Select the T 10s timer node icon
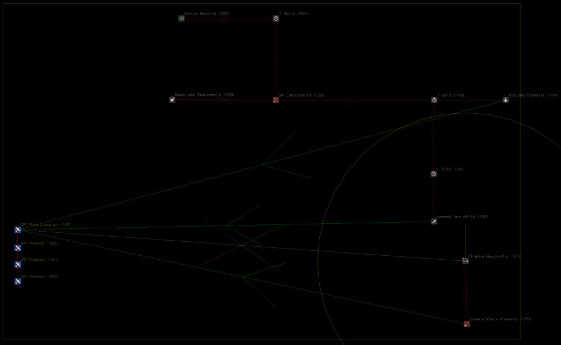561x345 pixels. pos(276,19)
